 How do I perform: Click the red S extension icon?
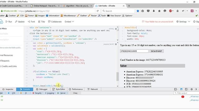(x=192, y=11)
